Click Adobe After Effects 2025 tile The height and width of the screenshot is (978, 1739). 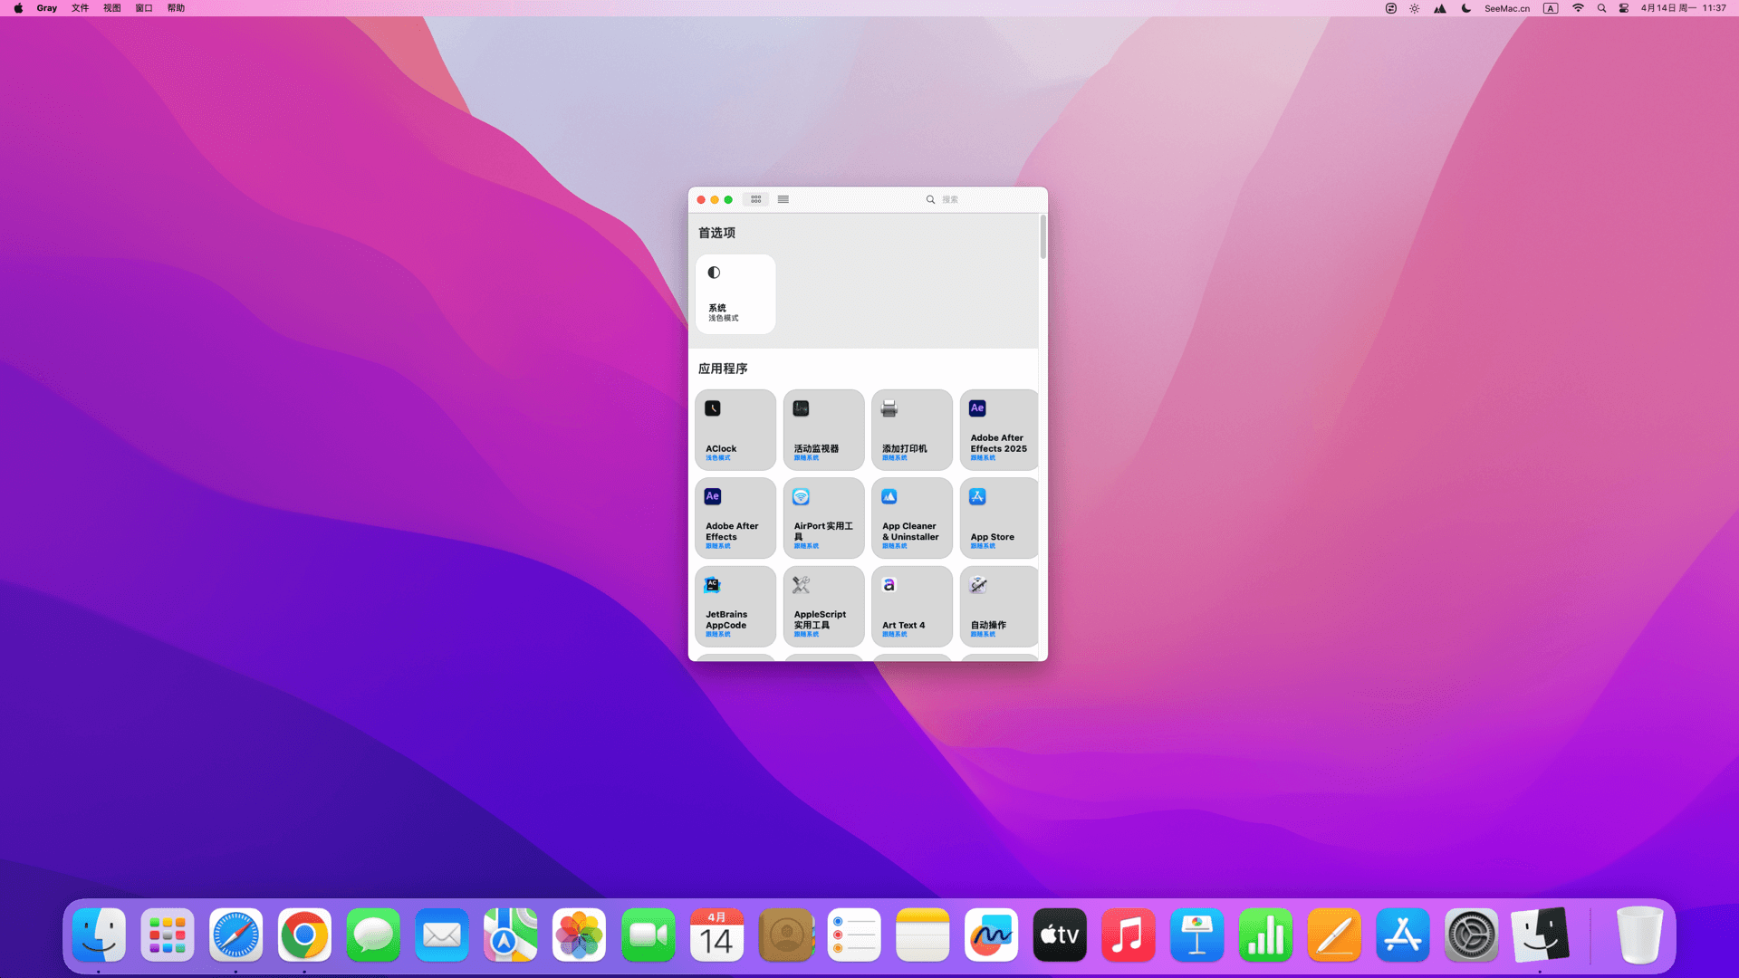coord(998,429)
